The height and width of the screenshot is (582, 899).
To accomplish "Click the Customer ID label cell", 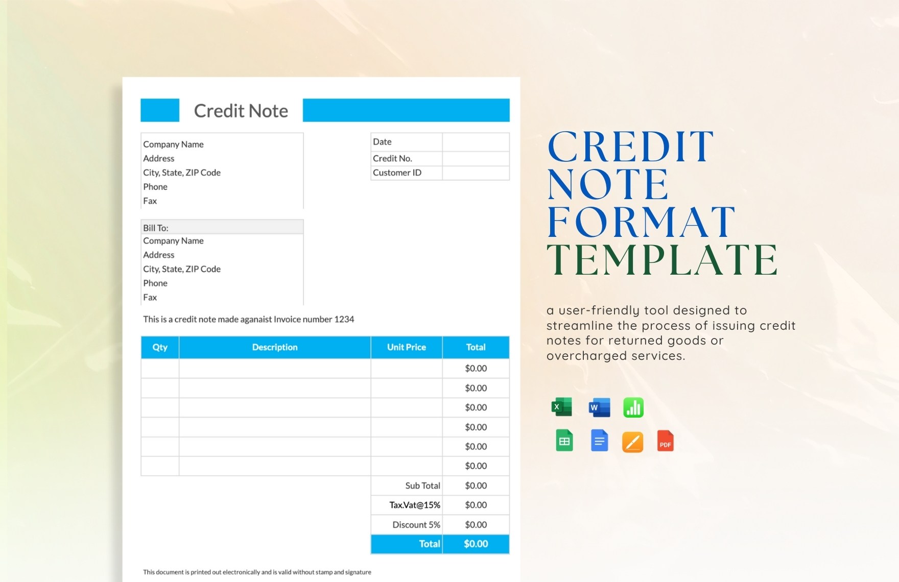I will pyautogui.click(x=407, y=173).
